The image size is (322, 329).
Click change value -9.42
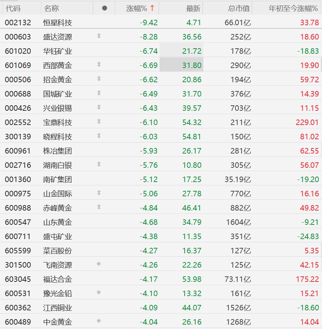tap(149, 23)
